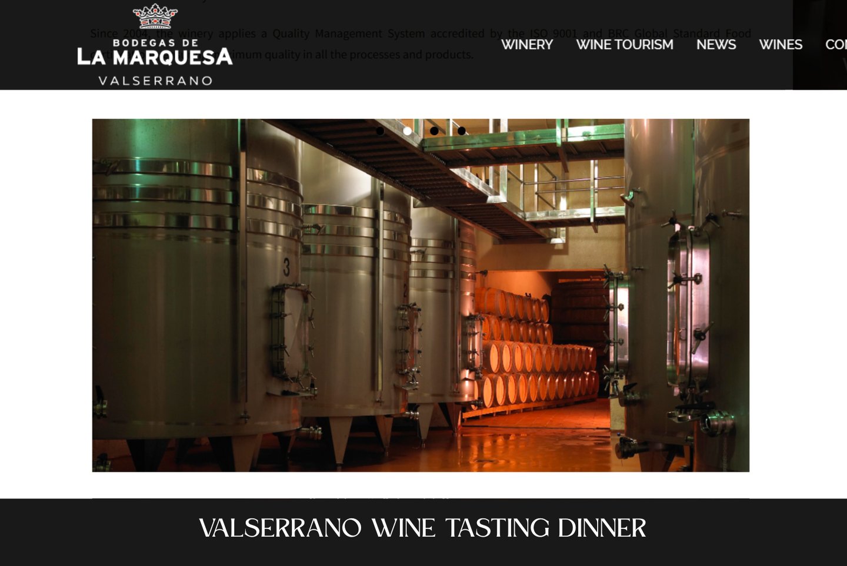Select the fourth slideshow dot
Image resolution: width=847 pixels, height=566 pixels.
461,131
